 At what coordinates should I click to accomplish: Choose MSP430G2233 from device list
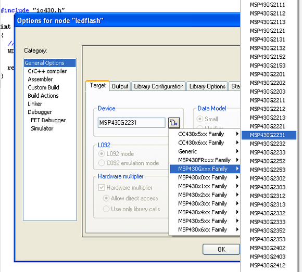point(269,152)
